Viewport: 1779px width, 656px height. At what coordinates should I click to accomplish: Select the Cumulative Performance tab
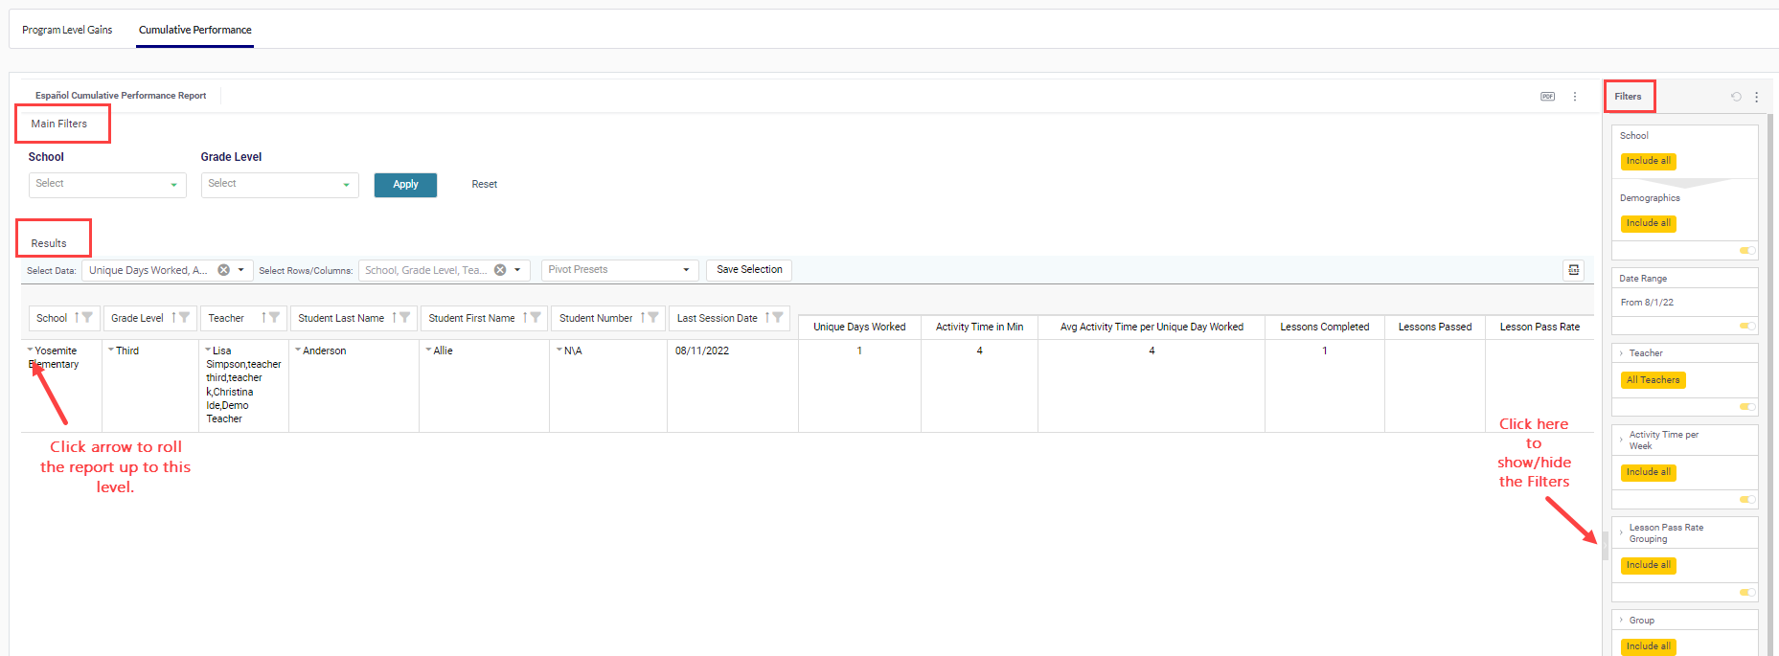[195, 30]
